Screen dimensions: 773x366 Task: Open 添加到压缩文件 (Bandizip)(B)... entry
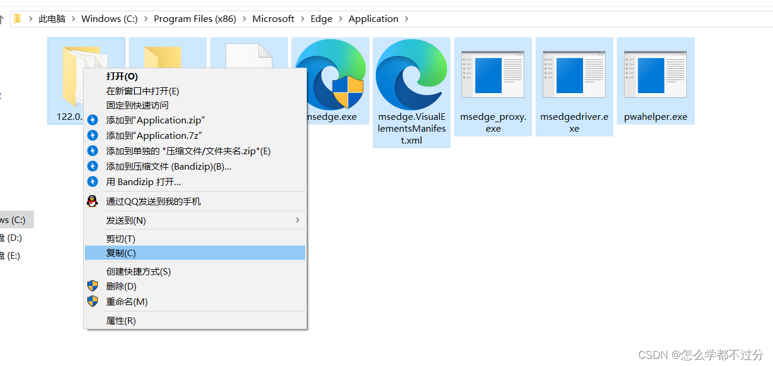195,166
